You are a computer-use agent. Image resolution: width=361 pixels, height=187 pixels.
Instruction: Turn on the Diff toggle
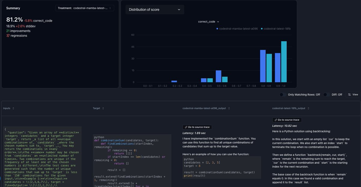[x=326, y=94]
